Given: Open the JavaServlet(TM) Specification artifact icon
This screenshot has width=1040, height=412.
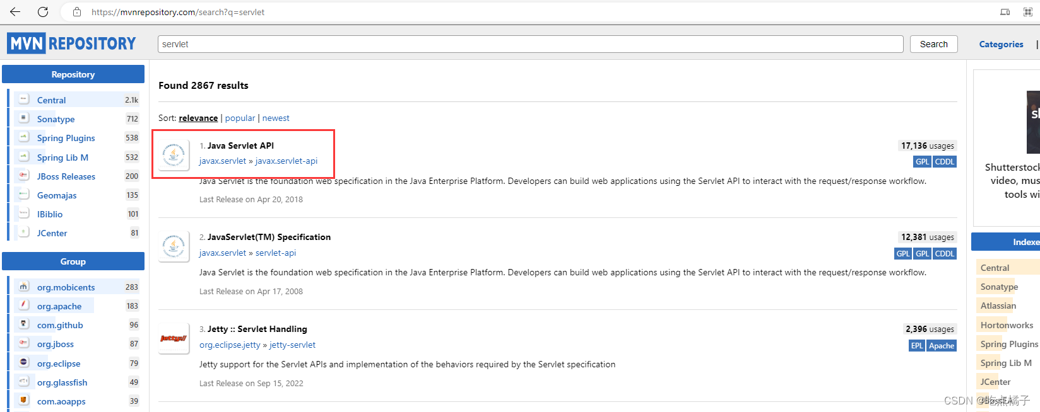Looking at the screenshot, I should coord(174,246).
